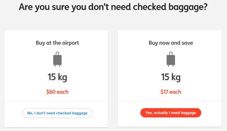227x131 pixels.
Task: Click the 15 kg label in the airport card
Action: 57,77
